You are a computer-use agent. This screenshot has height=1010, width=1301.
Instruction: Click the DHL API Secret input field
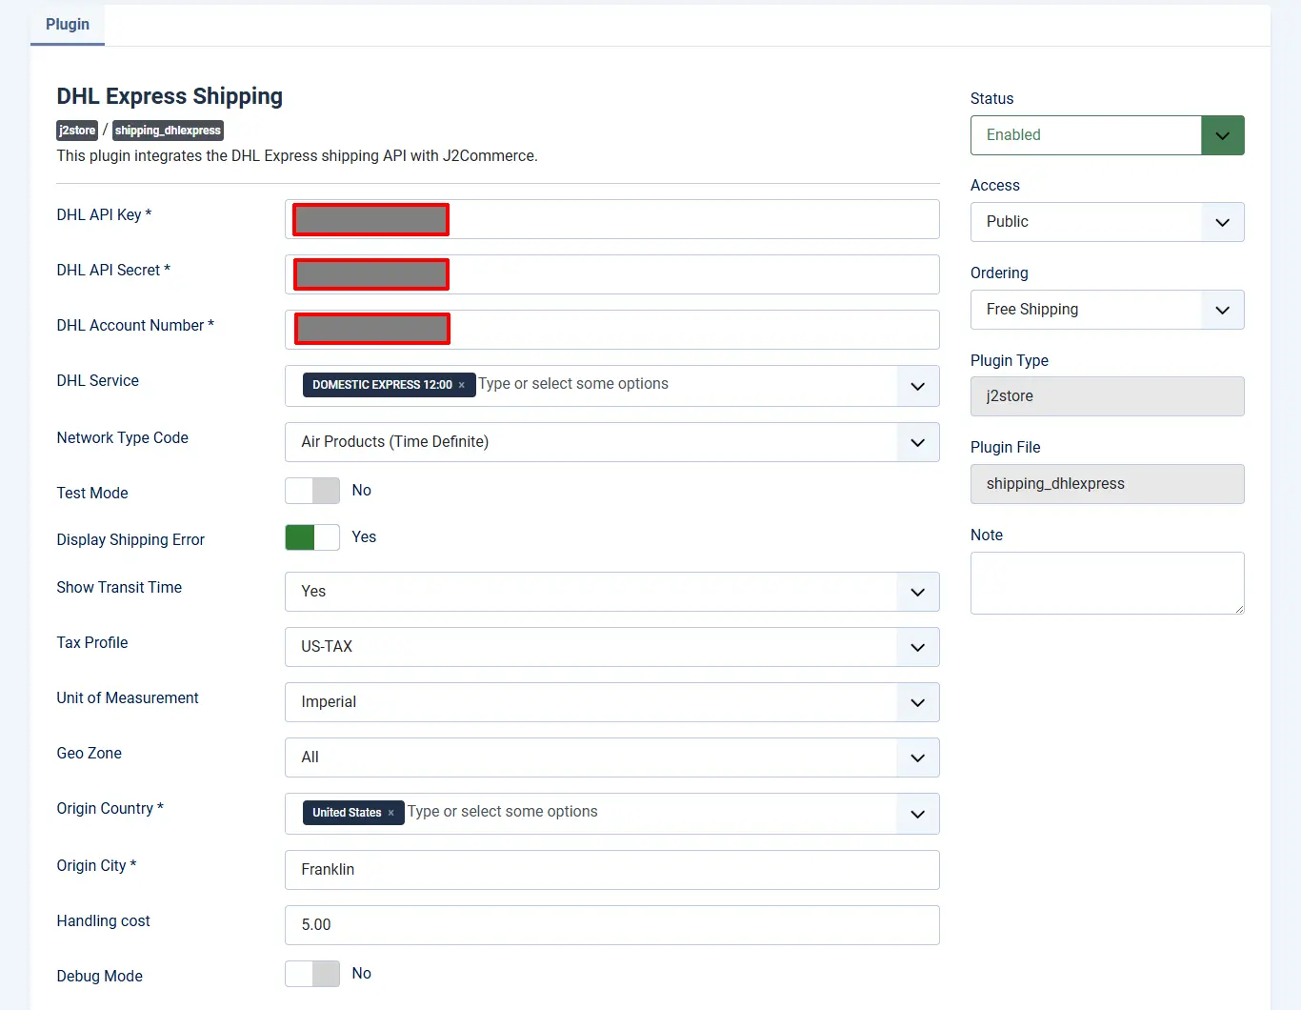(x=612, y=274)
